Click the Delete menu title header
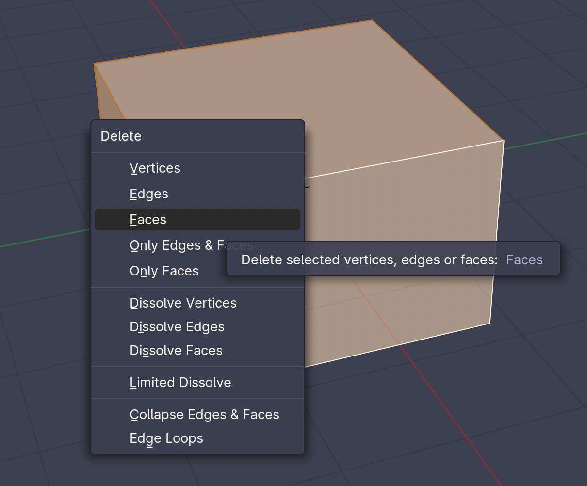 [x=121, y=136]
